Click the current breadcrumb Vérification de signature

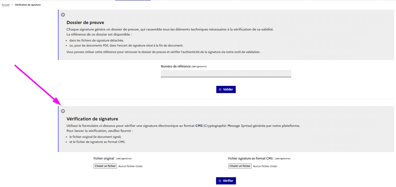point(28,5)
